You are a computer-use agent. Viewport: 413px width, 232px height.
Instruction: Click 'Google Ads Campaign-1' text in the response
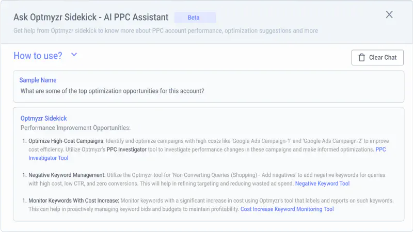click(261, 141)
